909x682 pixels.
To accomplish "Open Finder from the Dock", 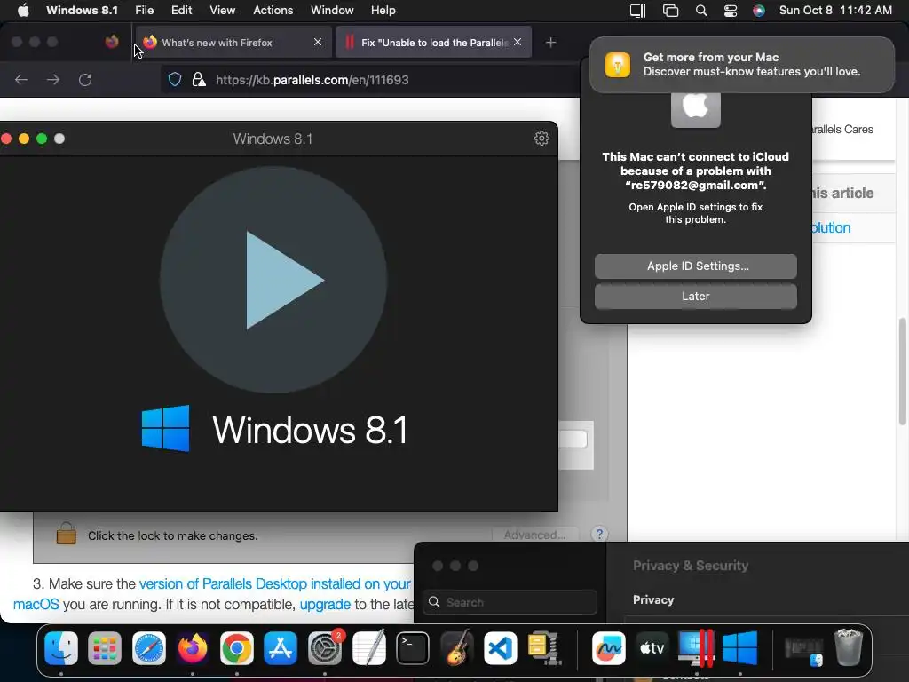I will [61, 647].
